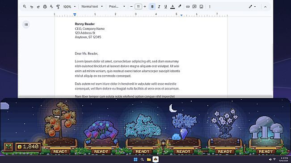This screenshot has height=163, width=291.
Task: Increase the font size
Action: pyautogui.click(x=145, y=7)
